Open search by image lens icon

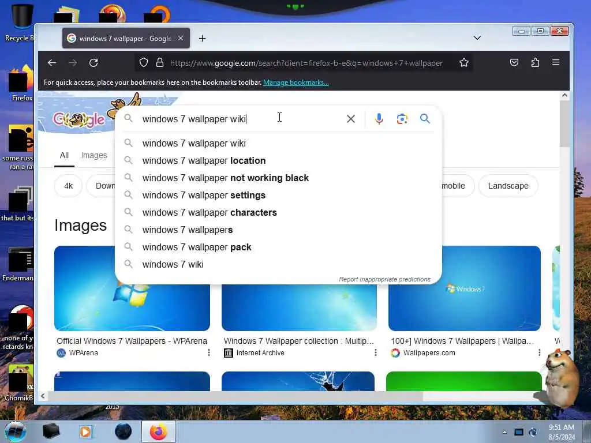pos(402,119)
